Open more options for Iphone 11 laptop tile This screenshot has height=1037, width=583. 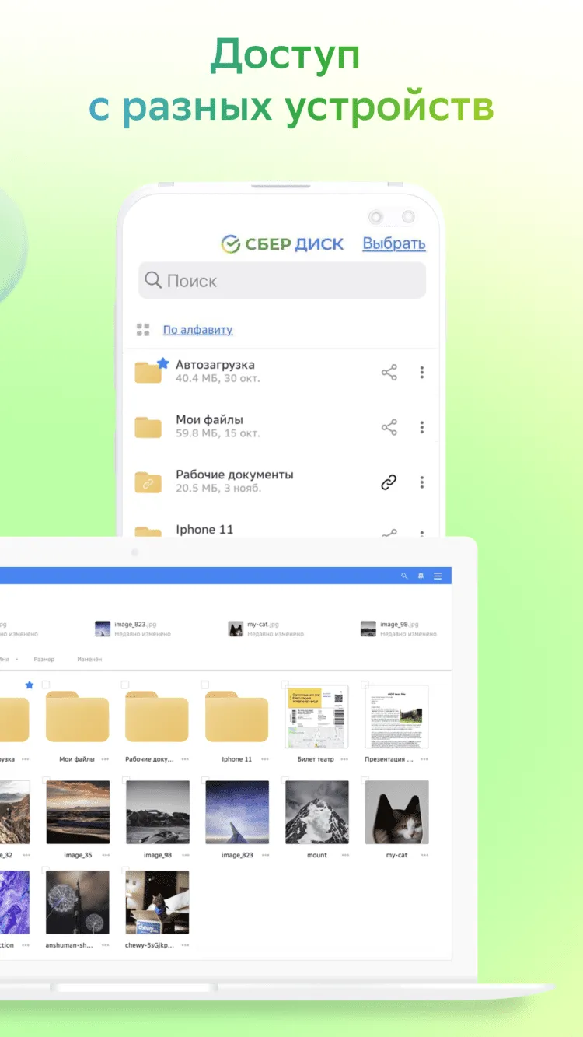click(265, 759)
